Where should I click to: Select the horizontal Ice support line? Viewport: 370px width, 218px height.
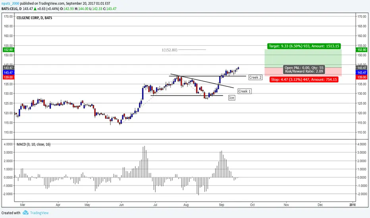(187, 96)
